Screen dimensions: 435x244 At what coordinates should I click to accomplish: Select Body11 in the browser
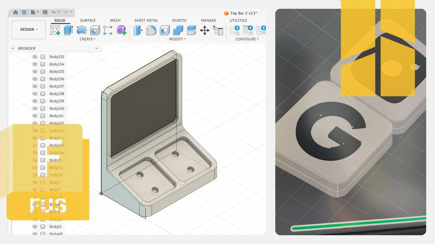pos(55,227)
